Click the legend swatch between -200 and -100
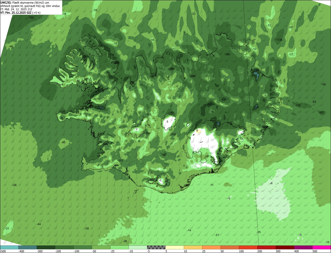Image resolution: width=331 pixels, height=253 pixels. [64, 247]
